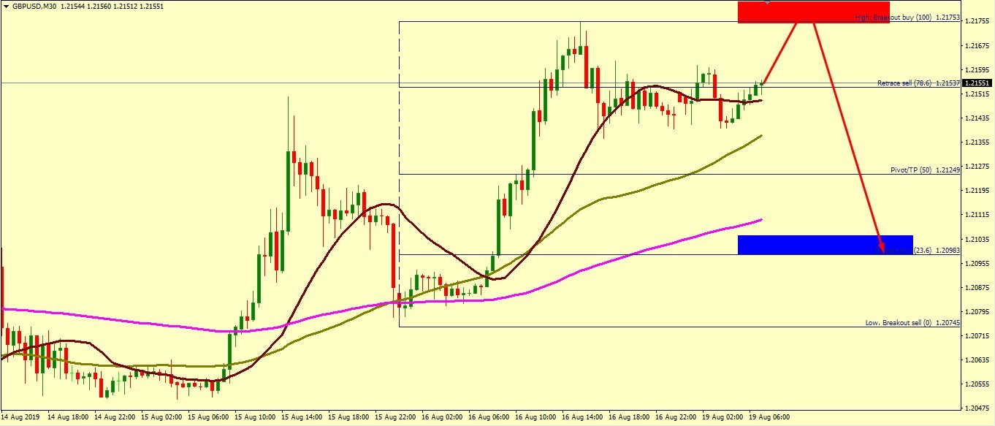Click the downward red arrow head
The width and height of the screenshot is (995, 426).
pos(882,248)
